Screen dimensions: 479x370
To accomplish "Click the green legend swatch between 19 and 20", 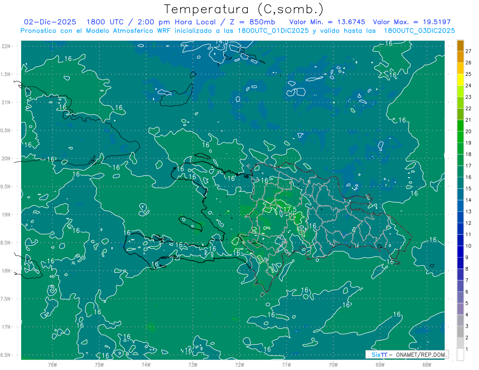I will click(460, 137).
